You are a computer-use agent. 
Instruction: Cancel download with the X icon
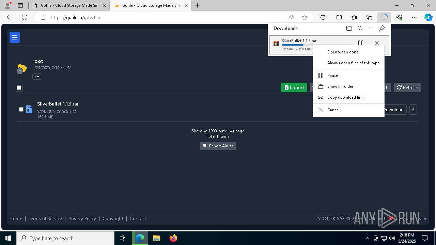(377, 43)
